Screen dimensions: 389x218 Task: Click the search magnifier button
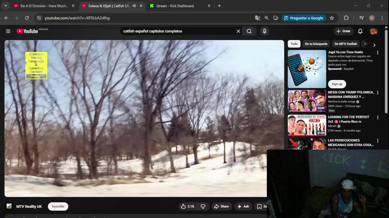pyautogui.click(x=249, y=31)
